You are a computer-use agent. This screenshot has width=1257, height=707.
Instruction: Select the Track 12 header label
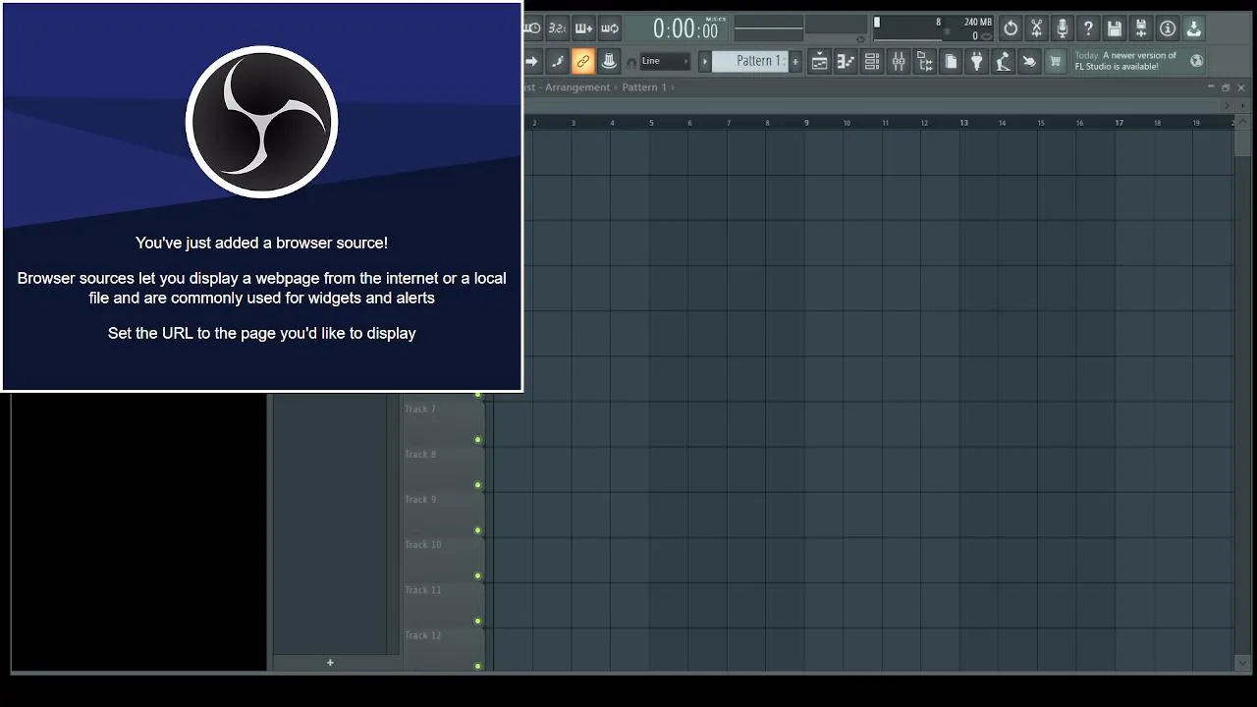423,635
